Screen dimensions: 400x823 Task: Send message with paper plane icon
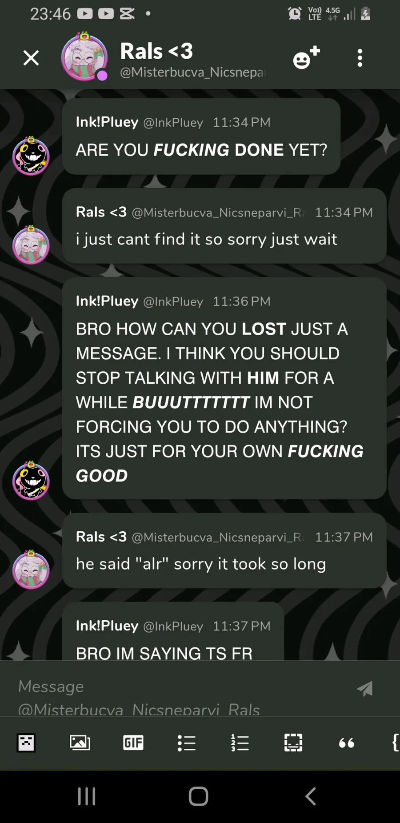365,688
